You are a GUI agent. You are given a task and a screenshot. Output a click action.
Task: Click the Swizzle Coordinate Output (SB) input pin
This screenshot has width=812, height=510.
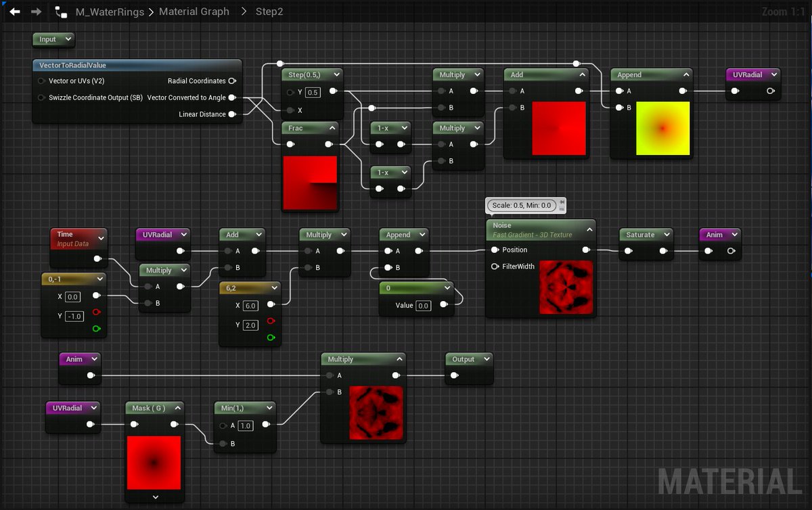click(x=42, y=97)
